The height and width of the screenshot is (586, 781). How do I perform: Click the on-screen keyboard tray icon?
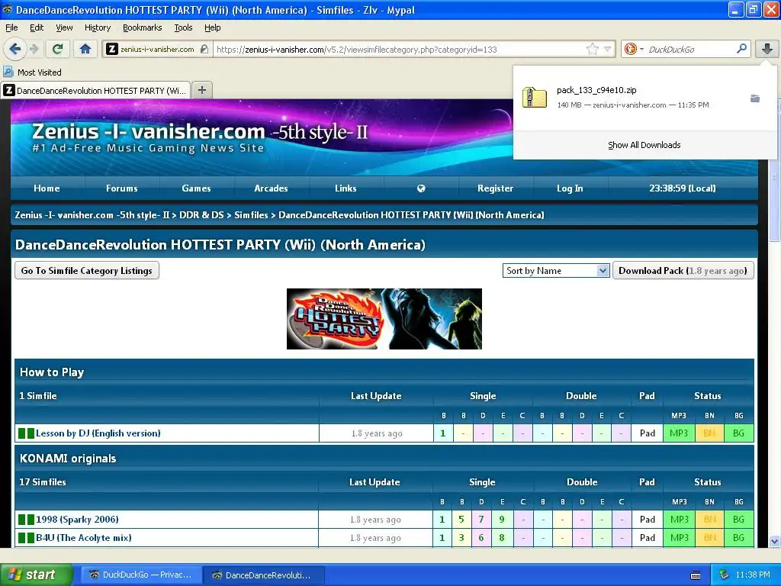696,575
